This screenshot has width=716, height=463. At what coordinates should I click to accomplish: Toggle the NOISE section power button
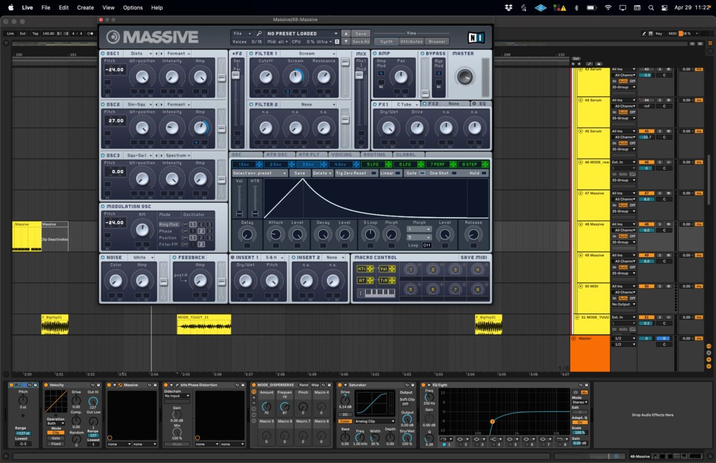(103, 258)
